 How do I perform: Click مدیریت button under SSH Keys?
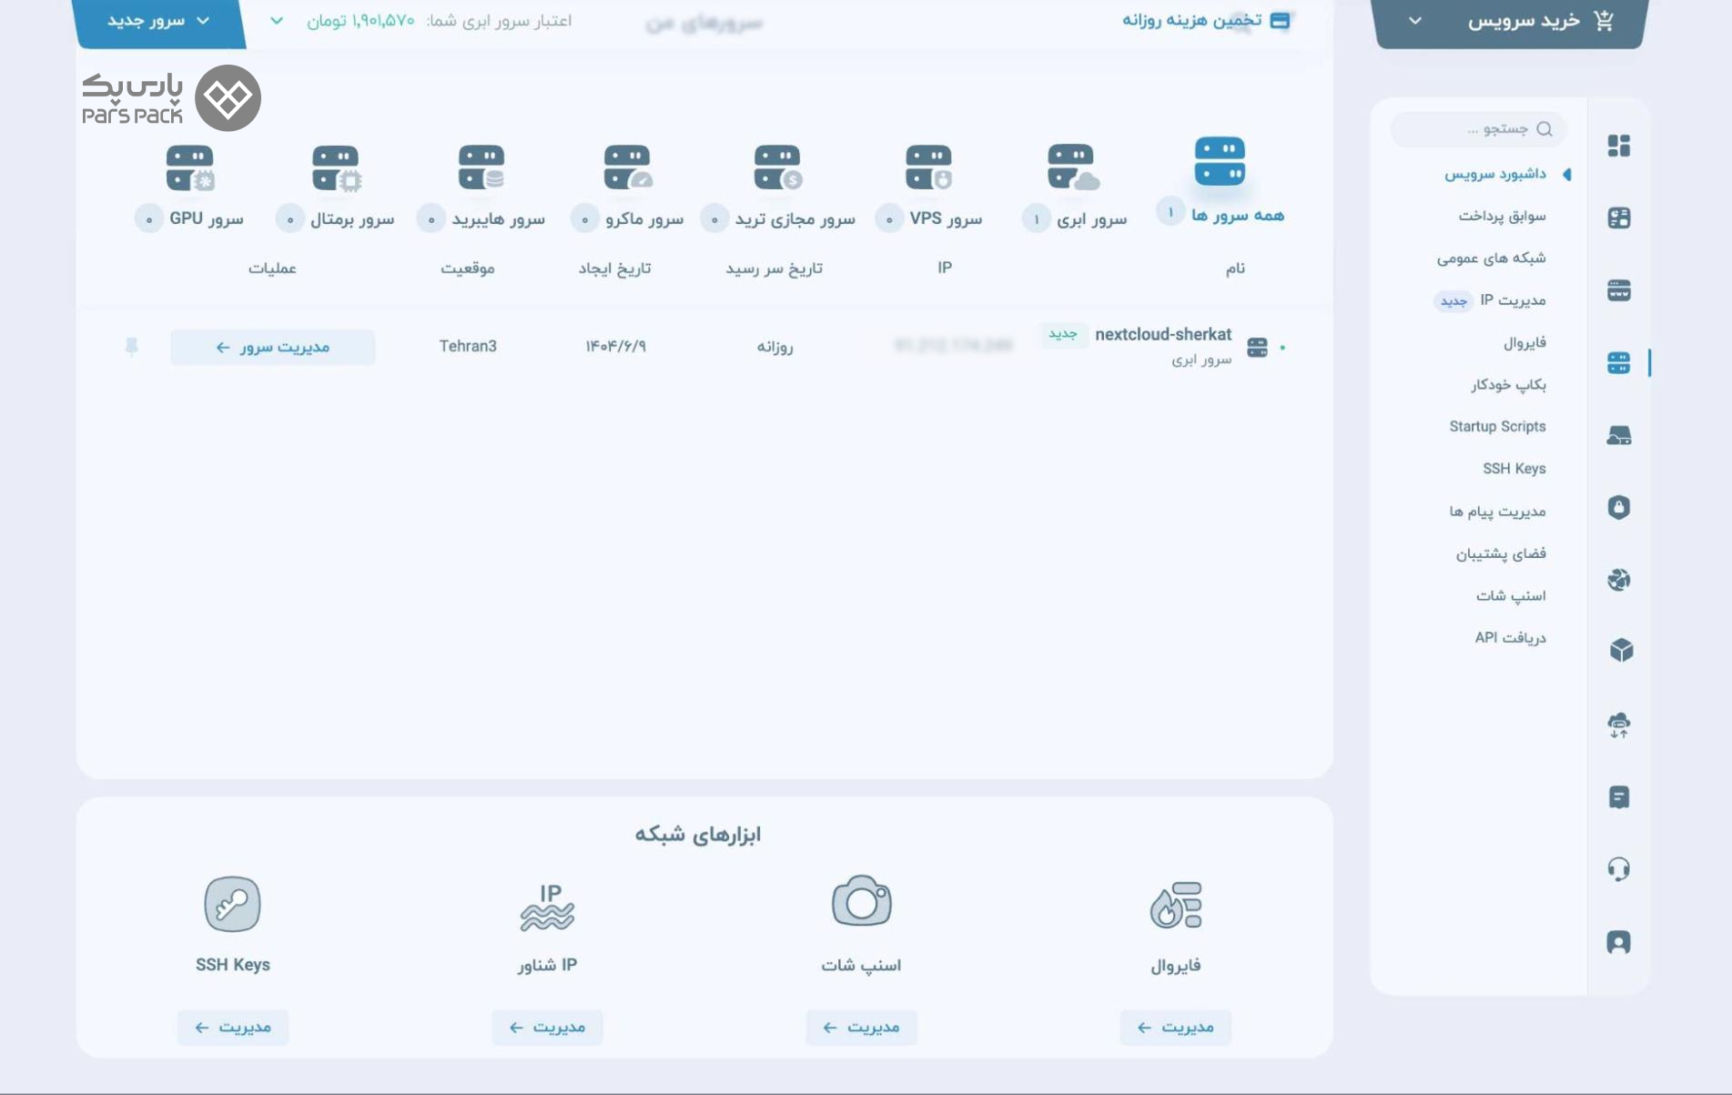[x=233, y=1028]
